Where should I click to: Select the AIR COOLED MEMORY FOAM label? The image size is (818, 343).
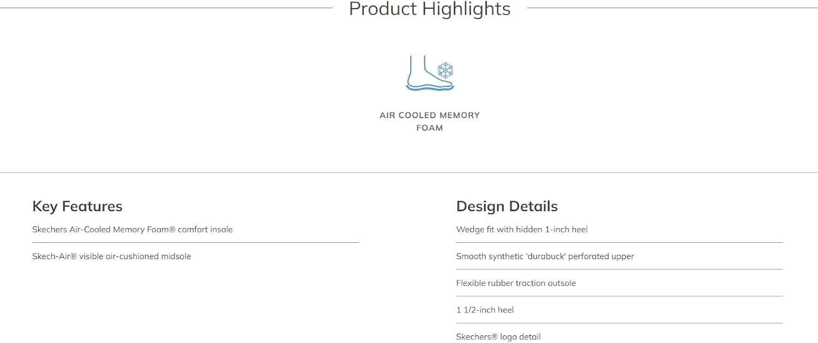point(430,121)
